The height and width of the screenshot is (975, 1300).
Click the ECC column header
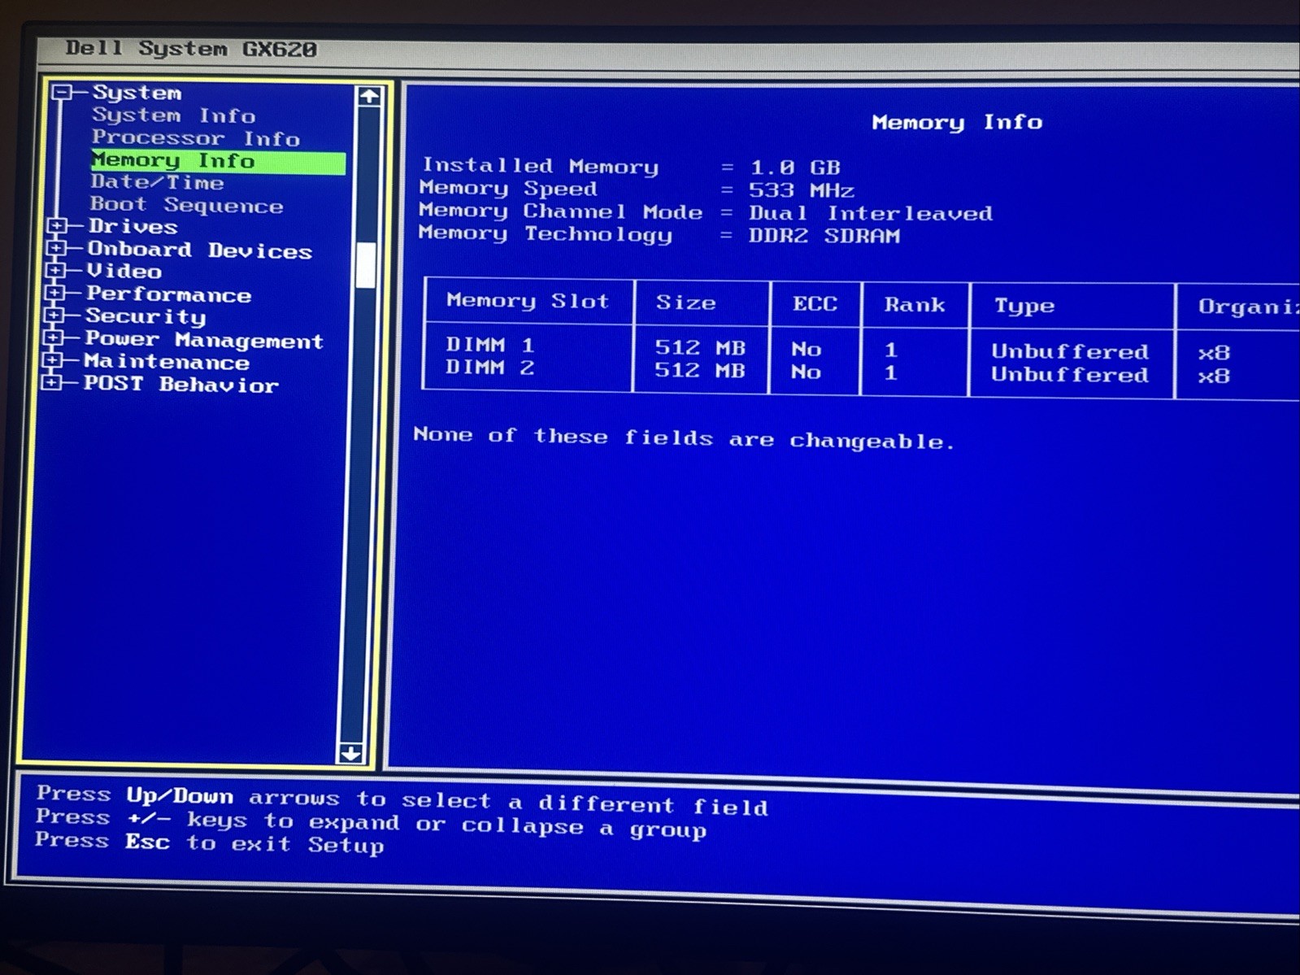815,304
